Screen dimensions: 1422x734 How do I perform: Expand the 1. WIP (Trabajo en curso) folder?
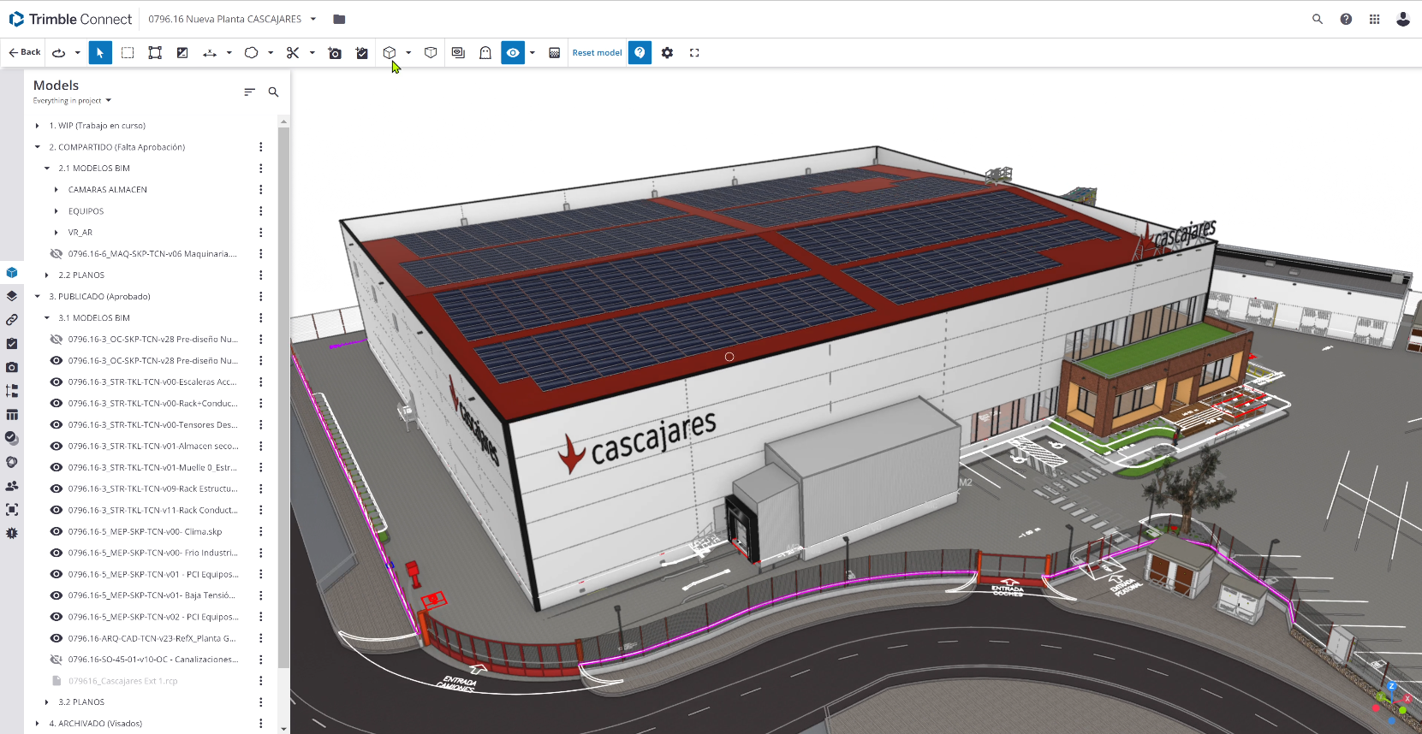[37, 126]
